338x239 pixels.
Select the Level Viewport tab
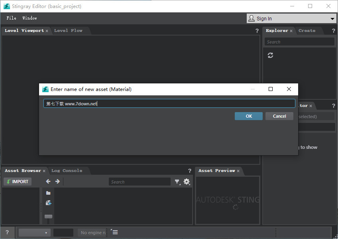coord(24,31)
